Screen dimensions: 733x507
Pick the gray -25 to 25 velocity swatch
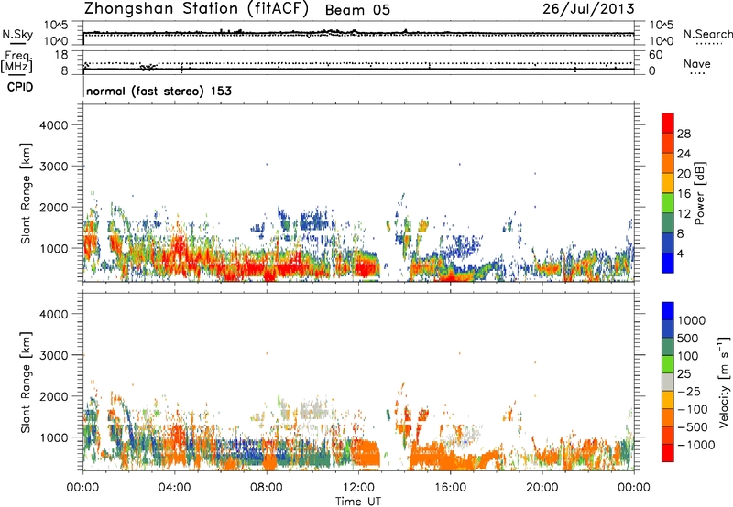click(668, 382)
